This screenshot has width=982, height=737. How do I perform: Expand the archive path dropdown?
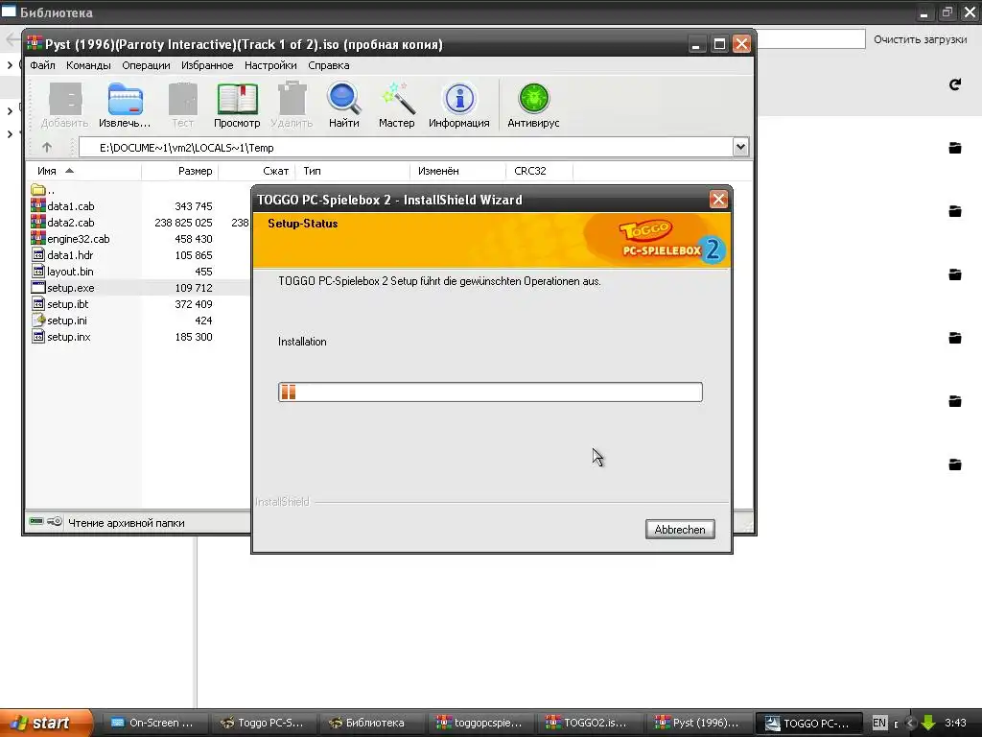pos(741,147)
